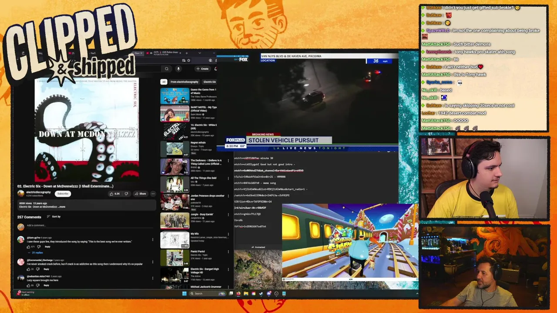Open the YouTube Create button
This screenshot has height=313, width=557.
pyautogui.click(x=202, y=69)
